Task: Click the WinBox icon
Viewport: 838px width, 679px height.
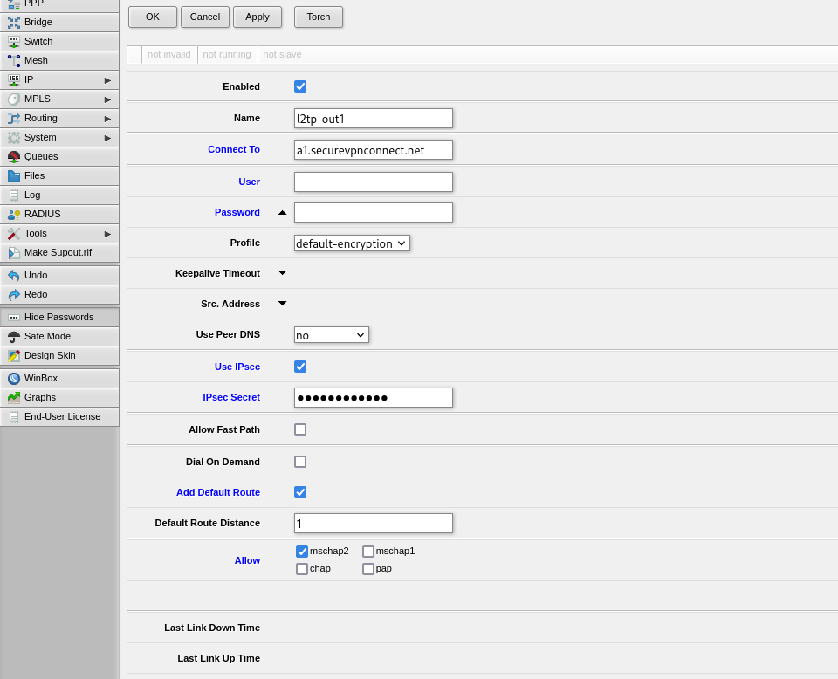Action: click(x=14, y=379)
